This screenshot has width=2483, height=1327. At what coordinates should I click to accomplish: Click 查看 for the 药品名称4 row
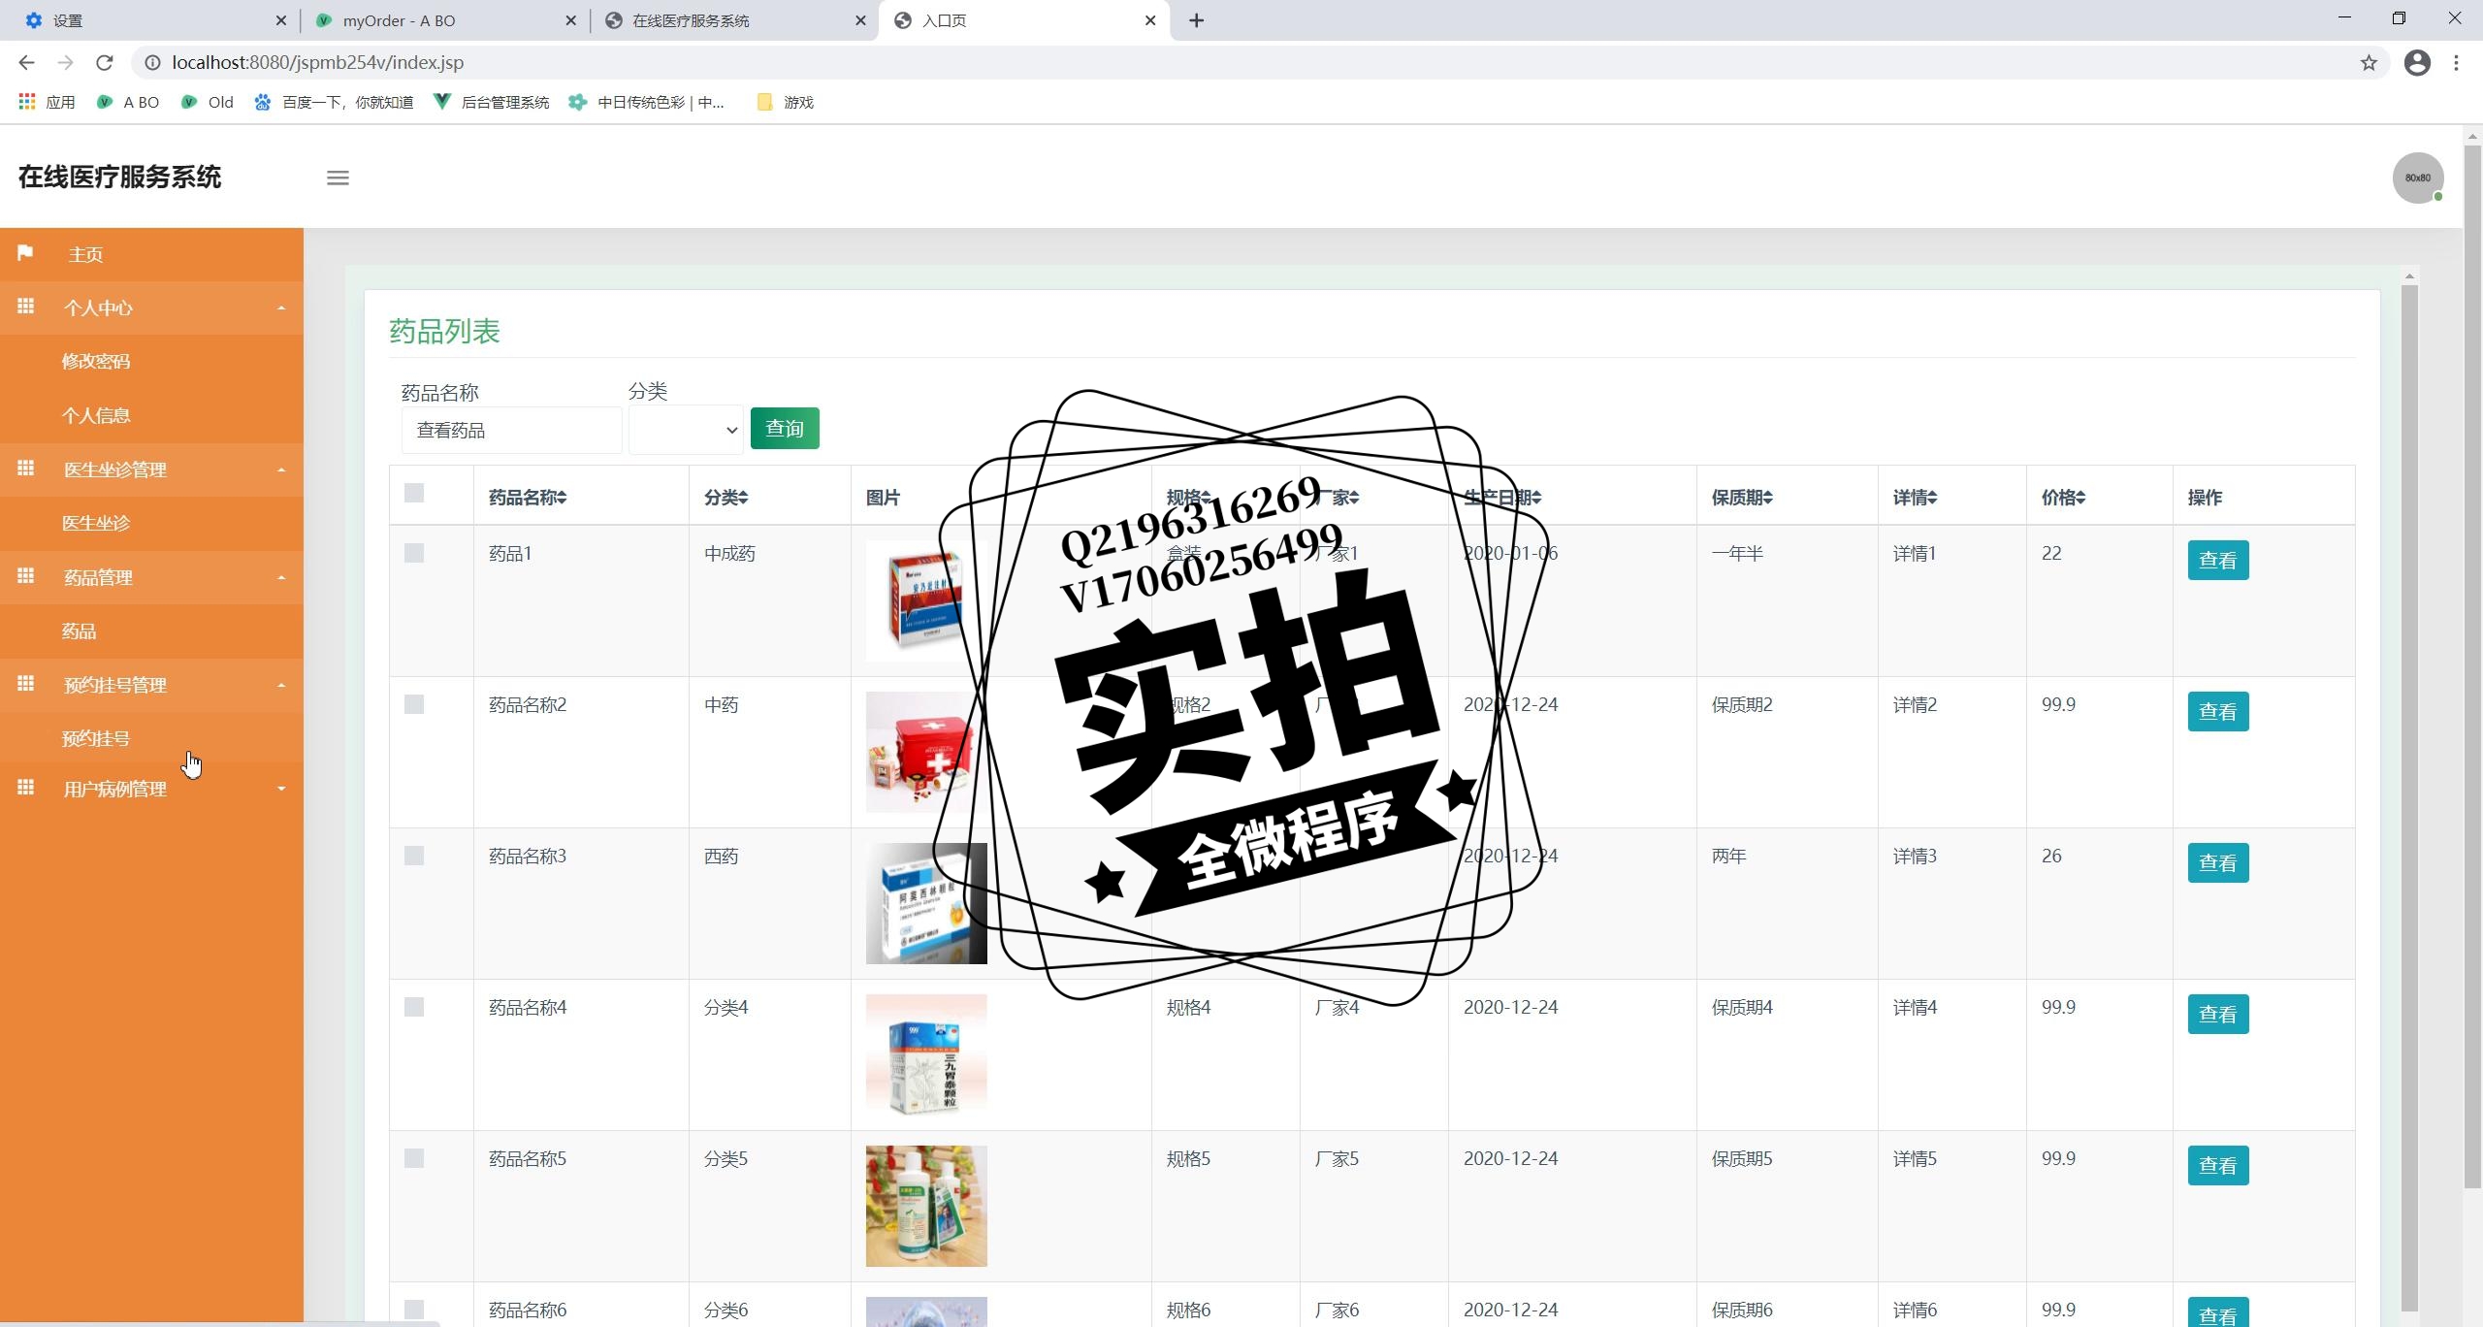coord(2218,1014)
